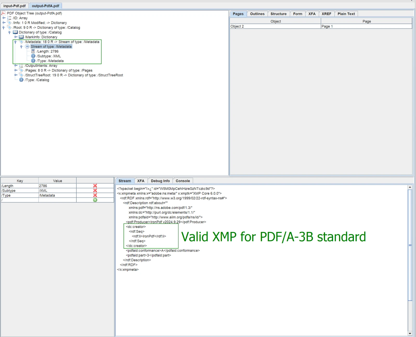Open the XREF tab

[x=326, y=14]
